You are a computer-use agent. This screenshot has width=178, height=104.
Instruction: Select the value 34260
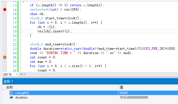pyautogui.click(x=124, y=93)
